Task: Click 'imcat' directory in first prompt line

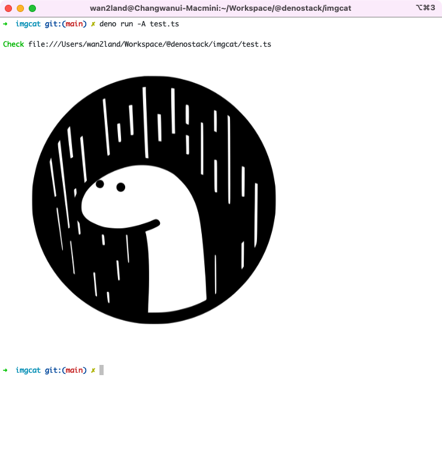Action: [x=28, y=24]
